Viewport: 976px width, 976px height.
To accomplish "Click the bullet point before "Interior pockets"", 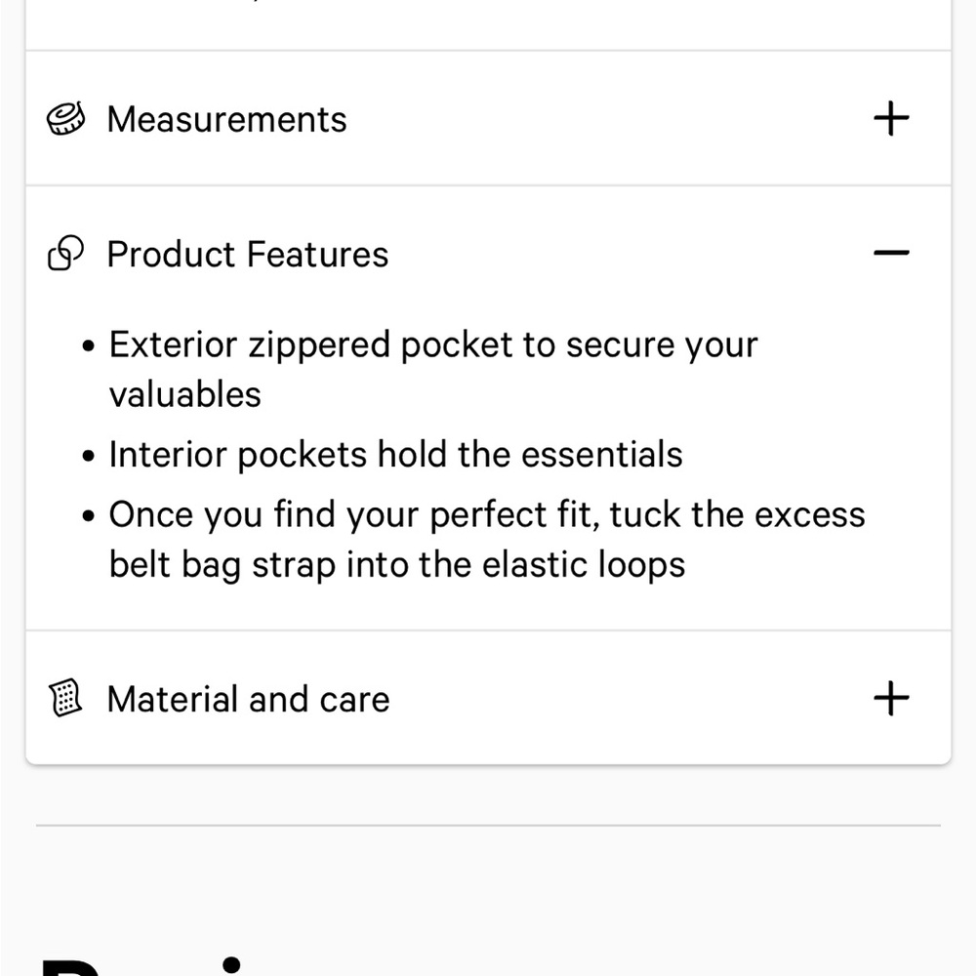I will [90, 457].
